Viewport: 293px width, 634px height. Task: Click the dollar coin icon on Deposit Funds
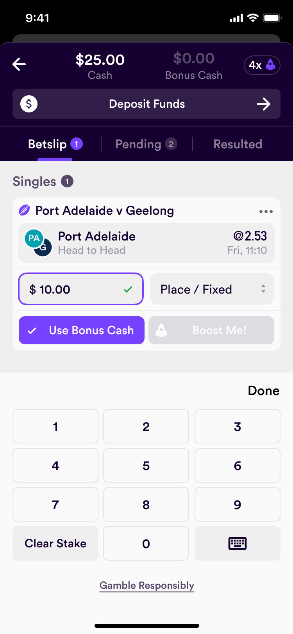pos(29,104)
